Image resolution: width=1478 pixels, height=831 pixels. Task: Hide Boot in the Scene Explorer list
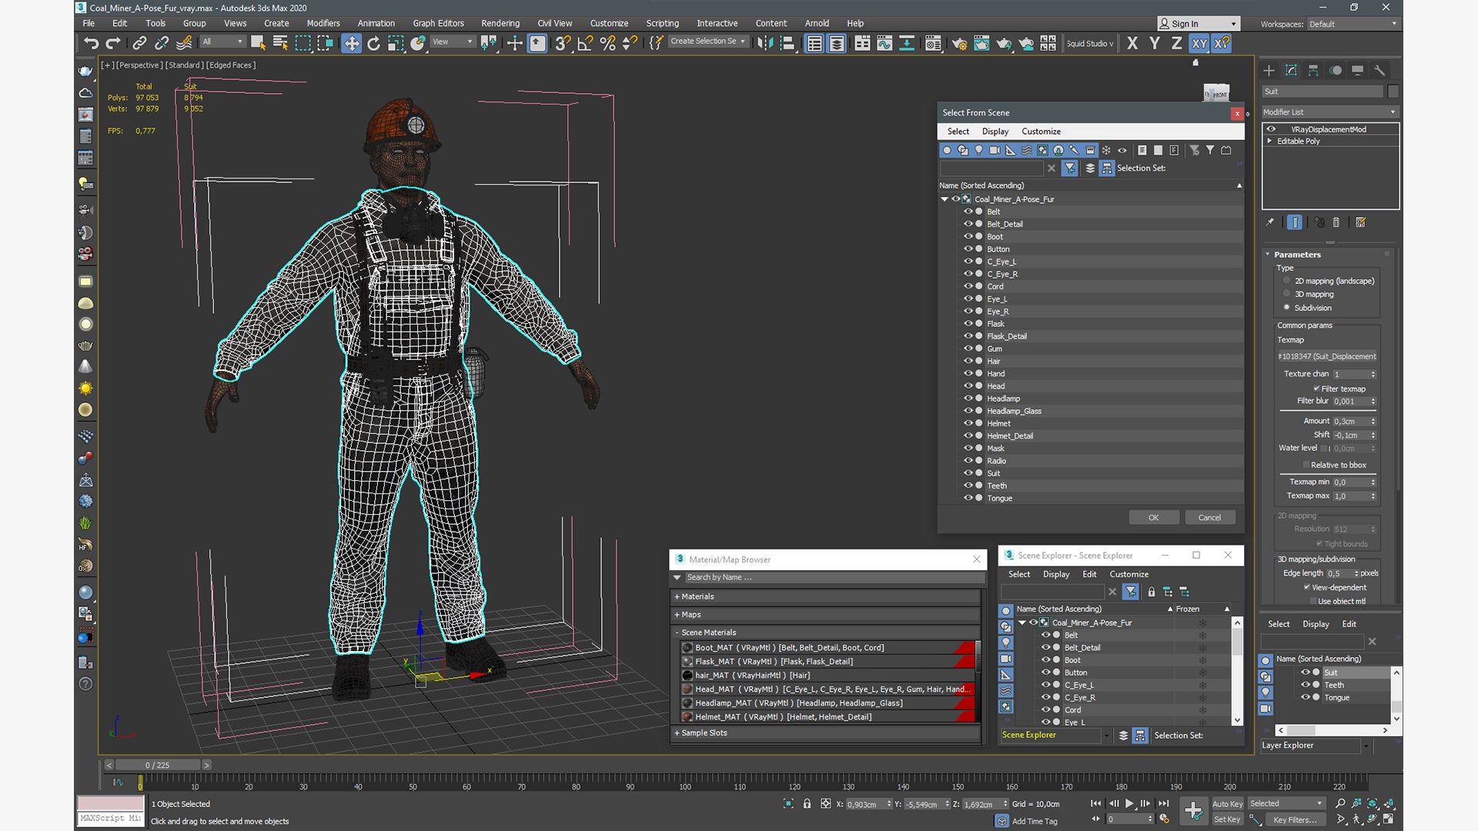1045,660
